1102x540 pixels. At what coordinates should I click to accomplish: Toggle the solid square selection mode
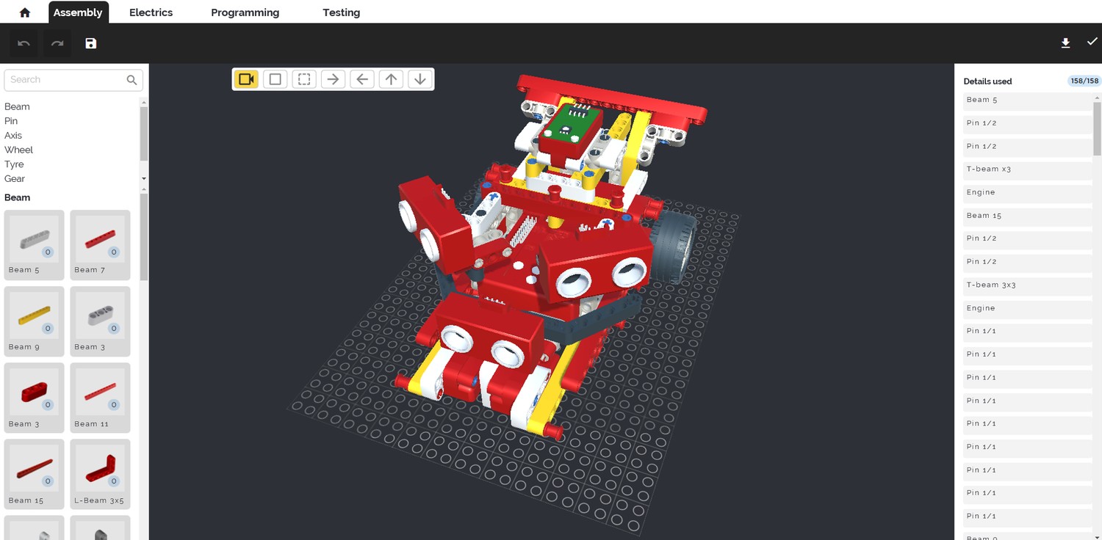pyautogui.click(x=275, y=79)
